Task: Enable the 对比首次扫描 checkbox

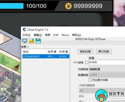Action: (90, 80)
